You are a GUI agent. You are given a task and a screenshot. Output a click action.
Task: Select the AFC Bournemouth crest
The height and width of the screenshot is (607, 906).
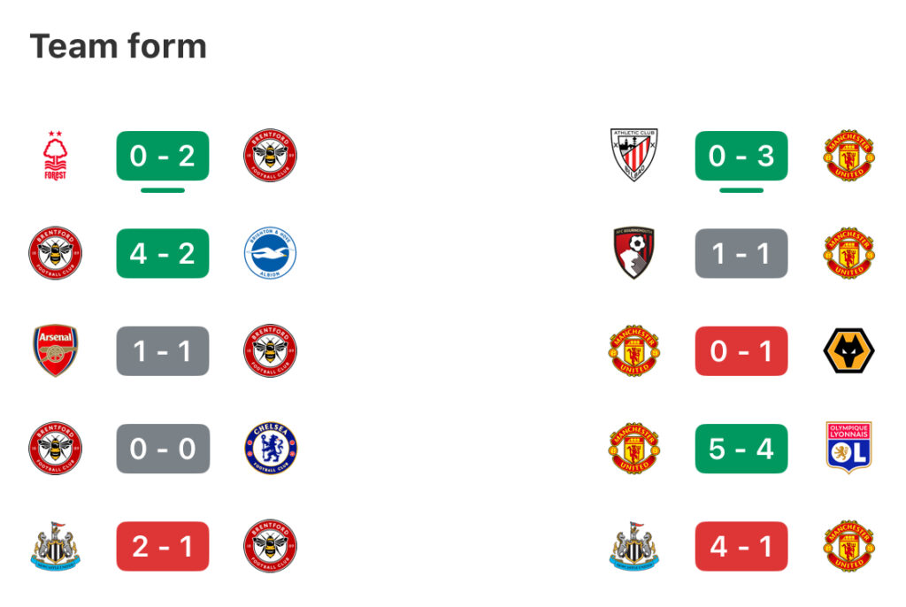point(633,253)
